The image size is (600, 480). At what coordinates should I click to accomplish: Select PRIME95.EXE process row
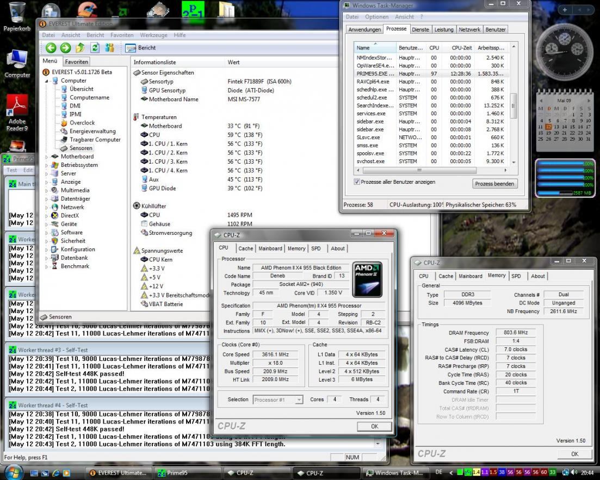click(x=431, y=73)
